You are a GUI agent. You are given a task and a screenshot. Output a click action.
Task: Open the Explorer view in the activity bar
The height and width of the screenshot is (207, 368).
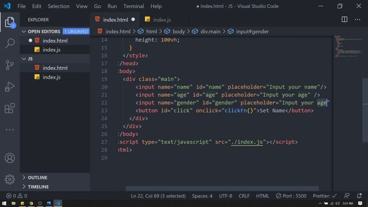point(10,22)
